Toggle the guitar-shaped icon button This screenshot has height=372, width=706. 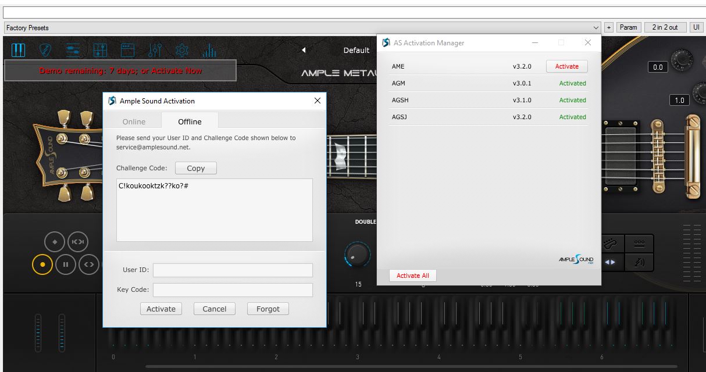609,244
